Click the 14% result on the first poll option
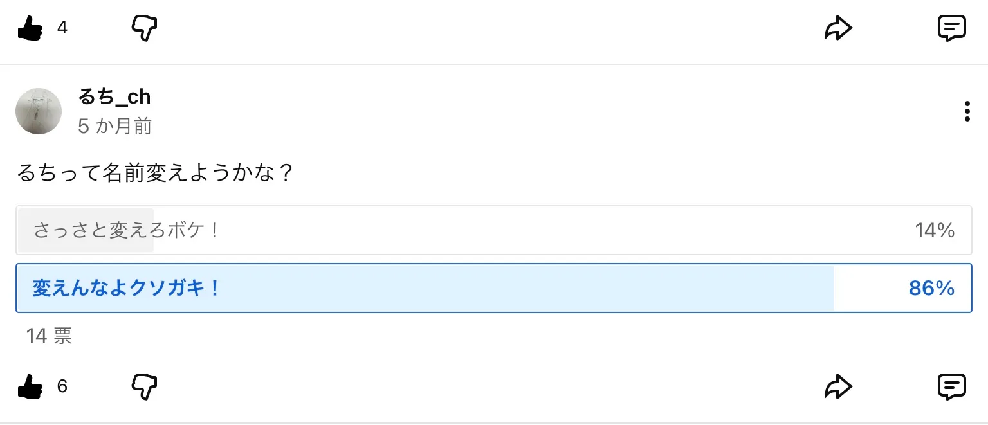This screenshot has width=988, height=425. point(934,230)
